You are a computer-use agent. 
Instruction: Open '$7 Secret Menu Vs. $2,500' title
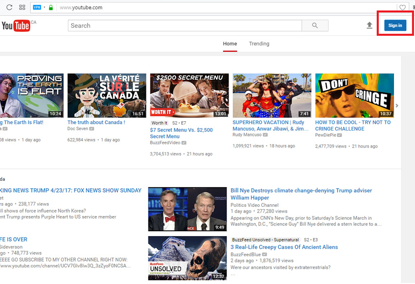(x=181, y=133)
